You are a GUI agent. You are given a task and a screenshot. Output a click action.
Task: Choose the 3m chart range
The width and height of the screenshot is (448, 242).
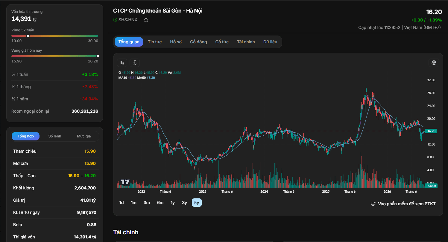click(x=147, y=203)
